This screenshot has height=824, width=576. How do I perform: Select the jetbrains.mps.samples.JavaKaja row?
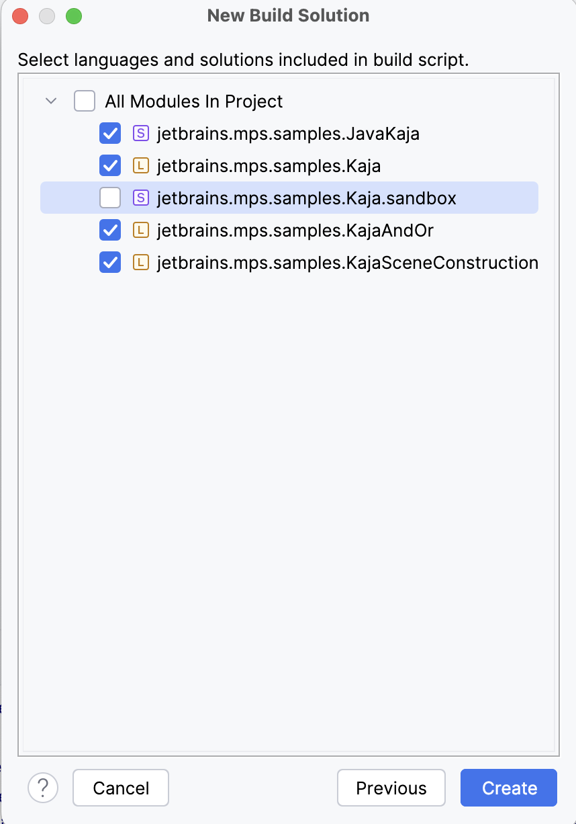point(287,133)
